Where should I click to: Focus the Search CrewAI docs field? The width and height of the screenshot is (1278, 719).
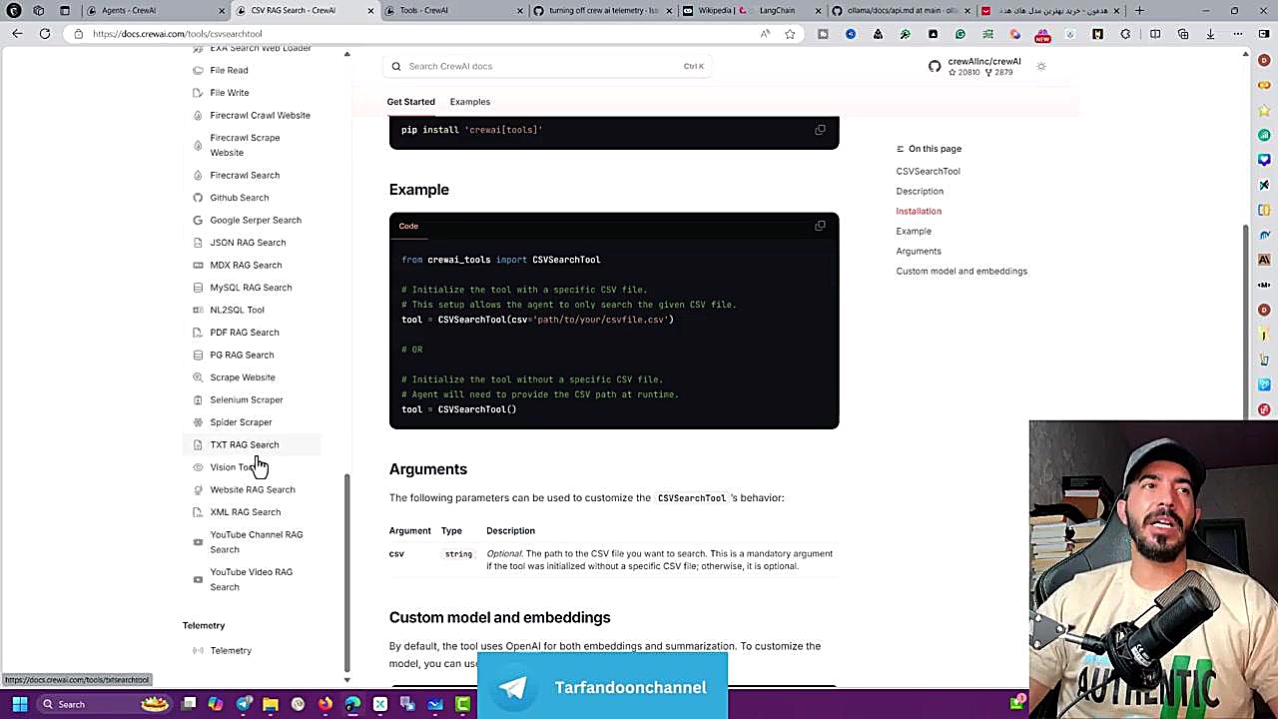pyautogui.click(x=549, y=66)
